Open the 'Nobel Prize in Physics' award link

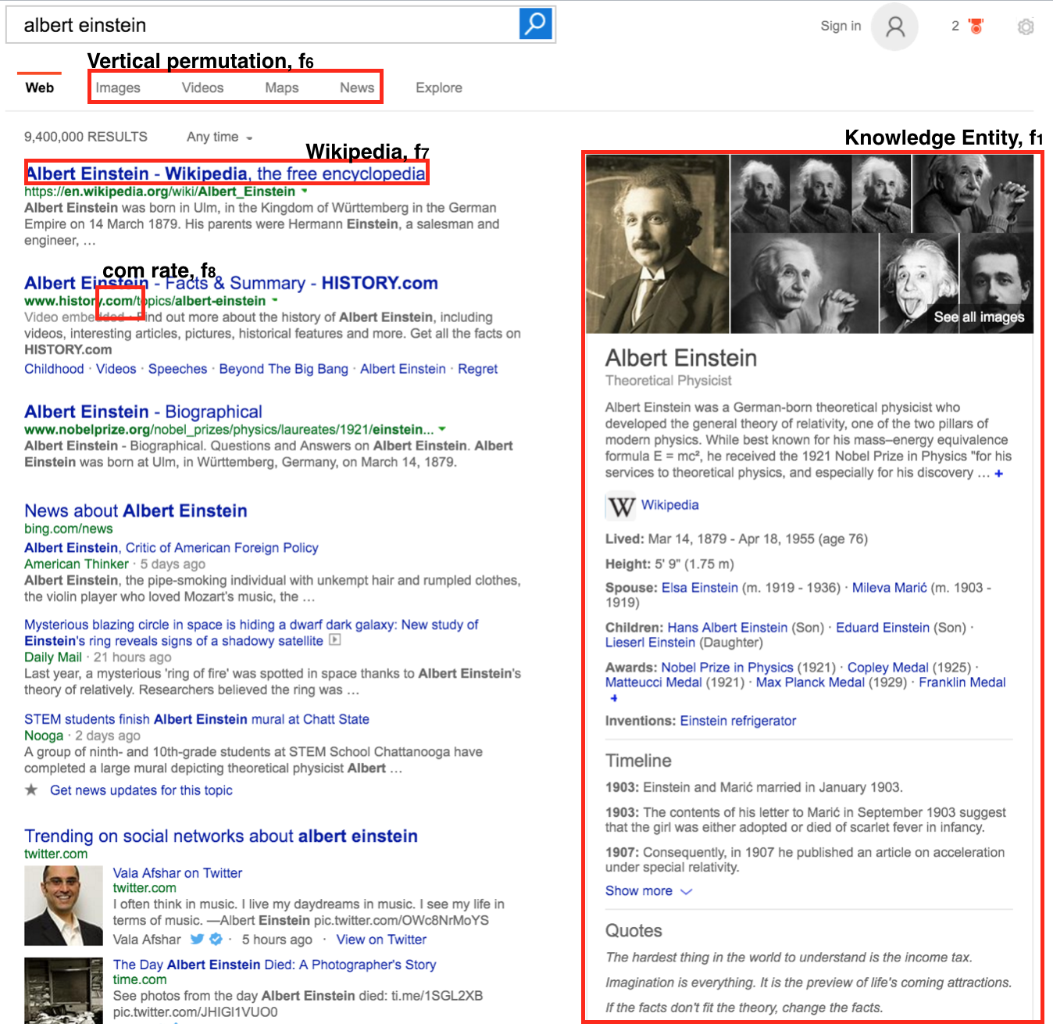pos(727,668)
